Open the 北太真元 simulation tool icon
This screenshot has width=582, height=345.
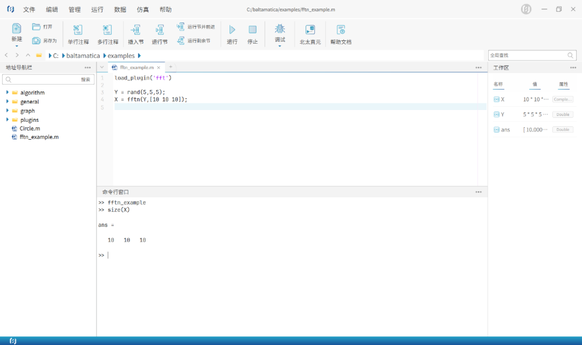coord(310,30)
